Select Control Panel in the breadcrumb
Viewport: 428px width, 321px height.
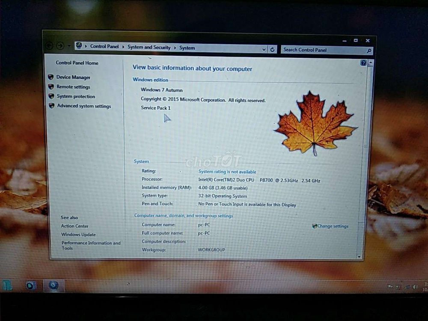(x=104, y=46)
